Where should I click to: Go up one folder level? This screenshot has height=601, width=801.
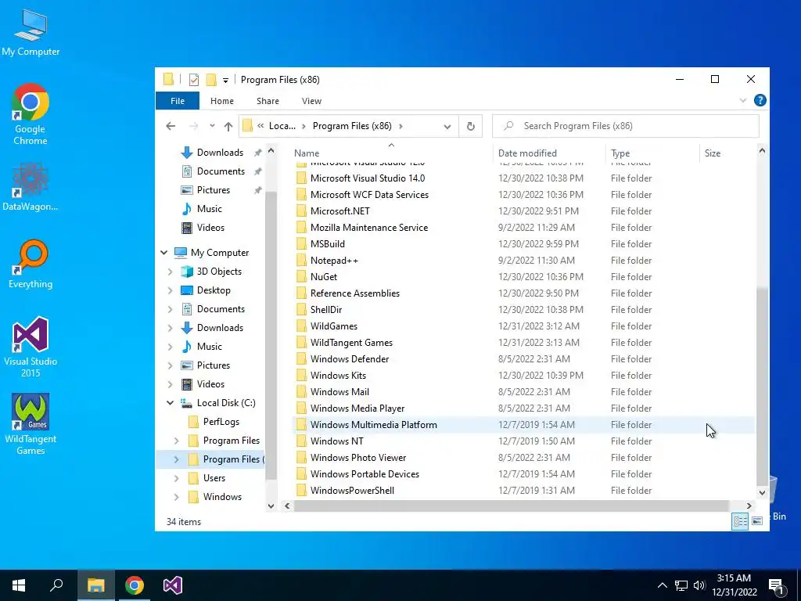pyautogui.click(x=228, y=126)
